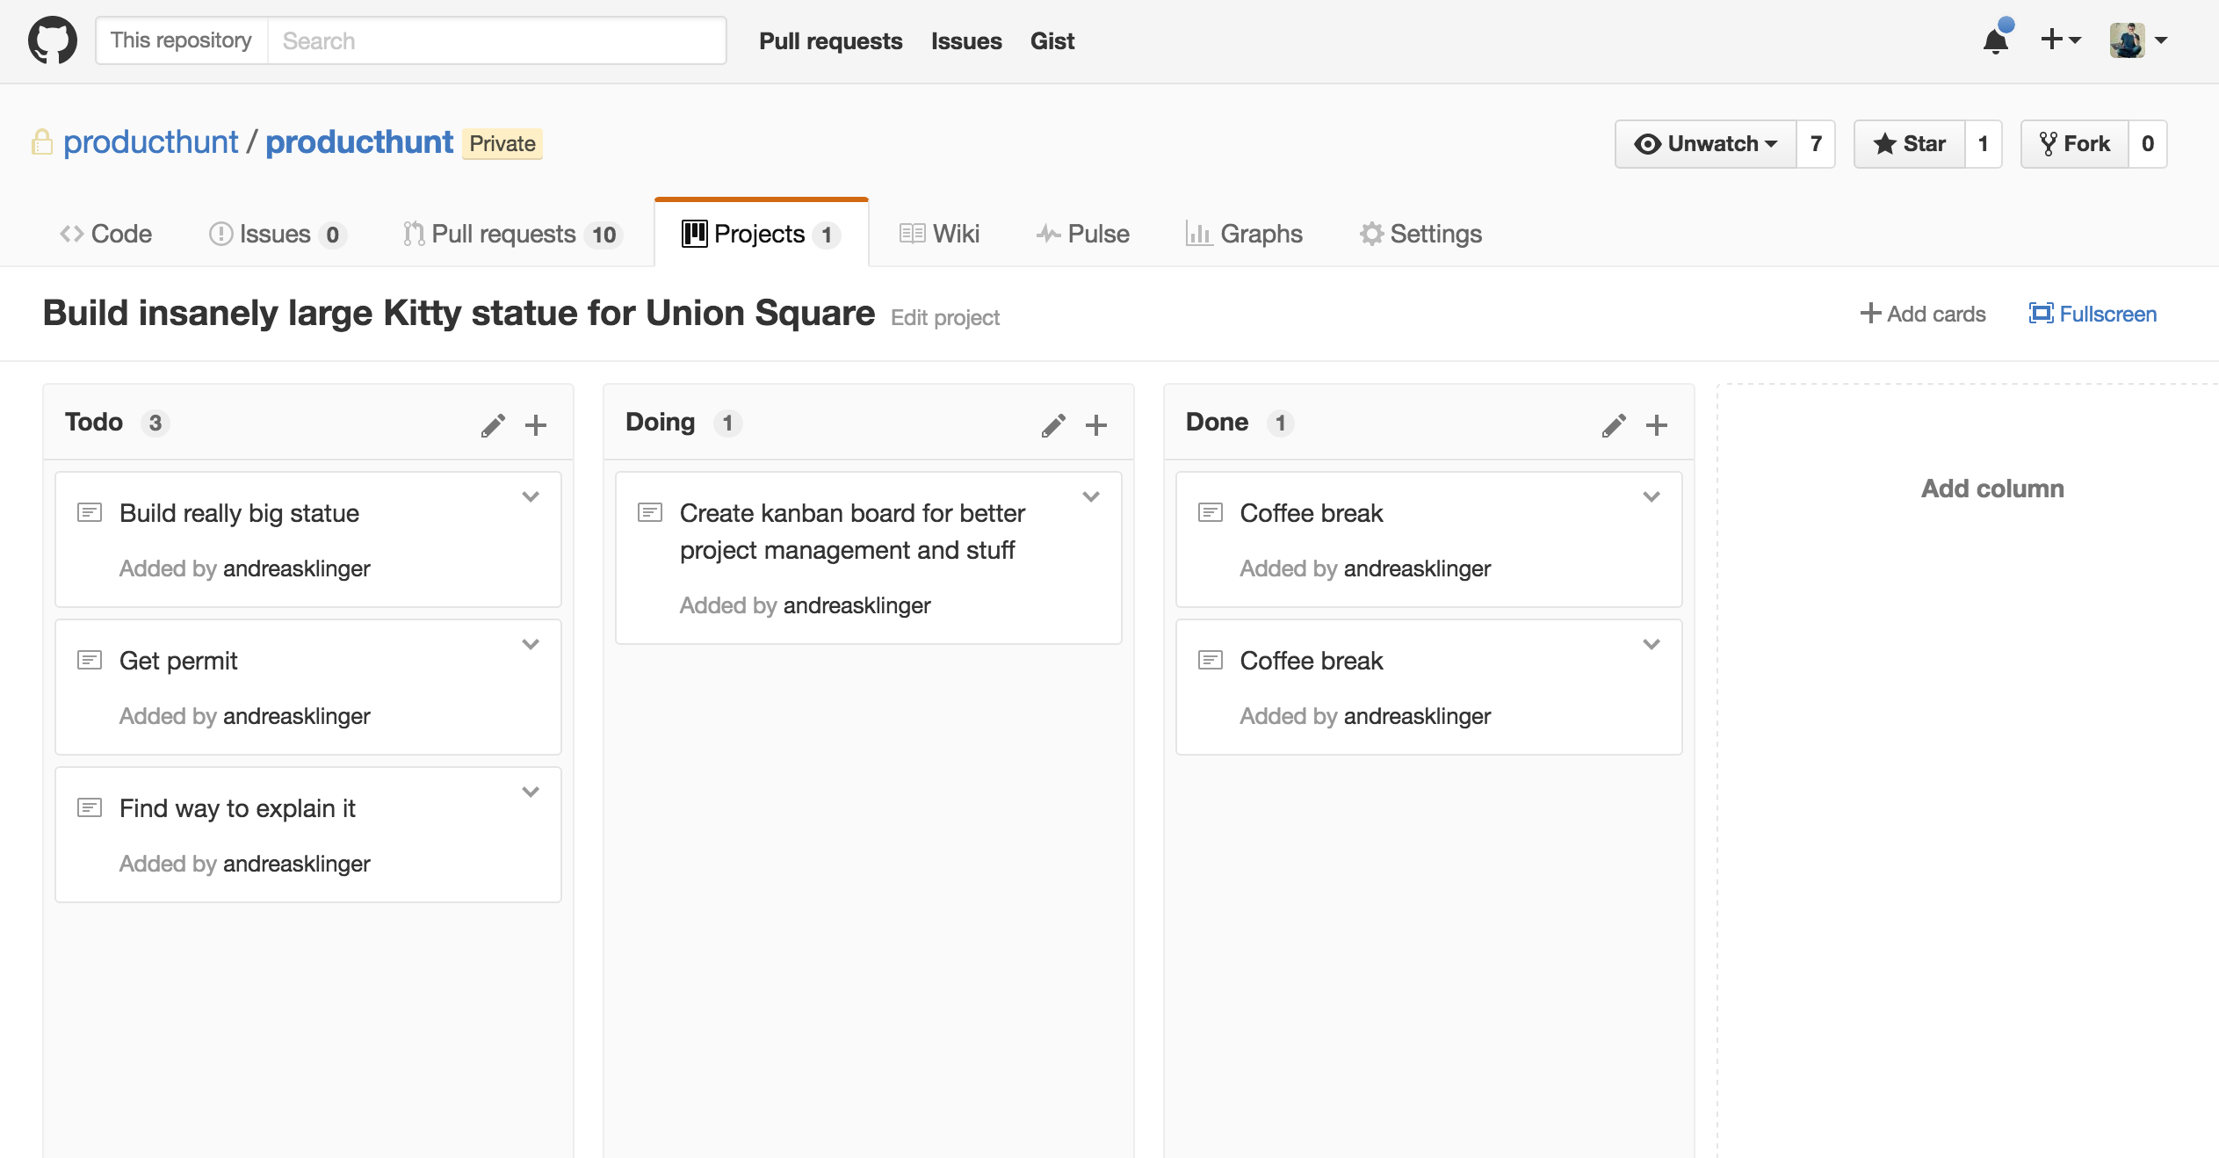The width and height of the screenshot is (2219, 1158).
Task: Open the create new plus dropdown
Action: coord(2060,40)
